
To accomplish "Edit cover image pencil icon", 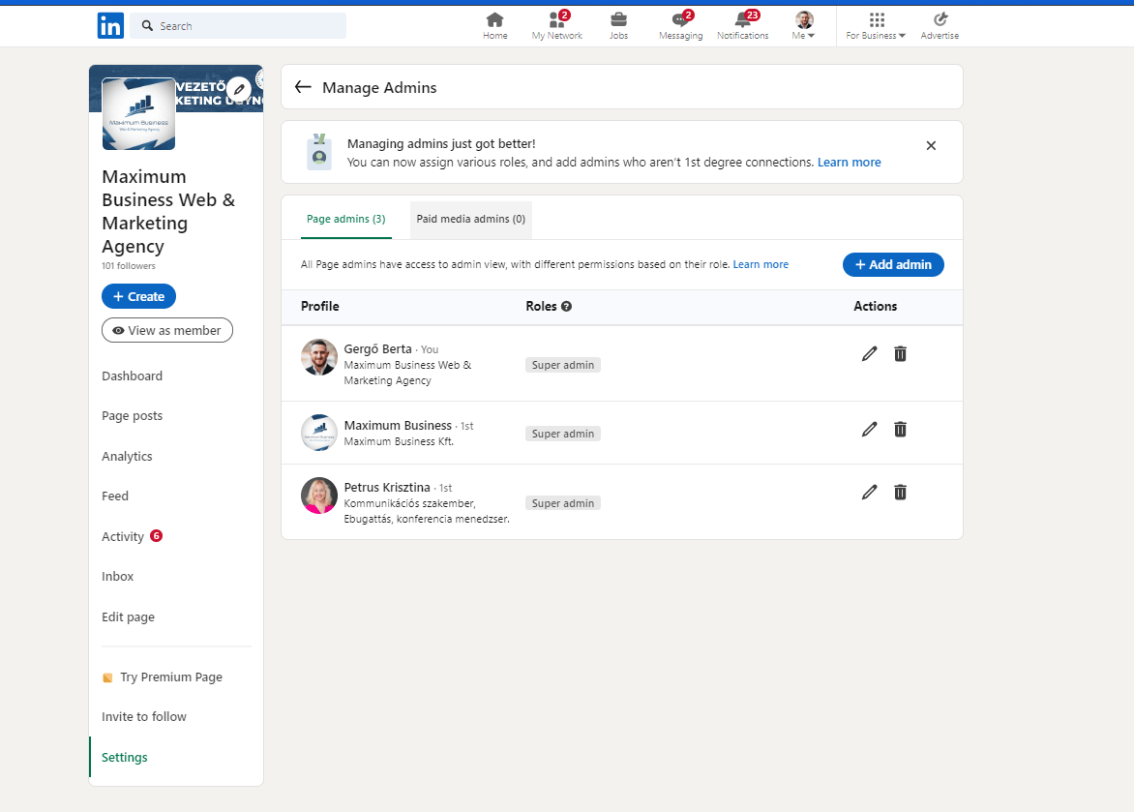I will click(239, 90).
